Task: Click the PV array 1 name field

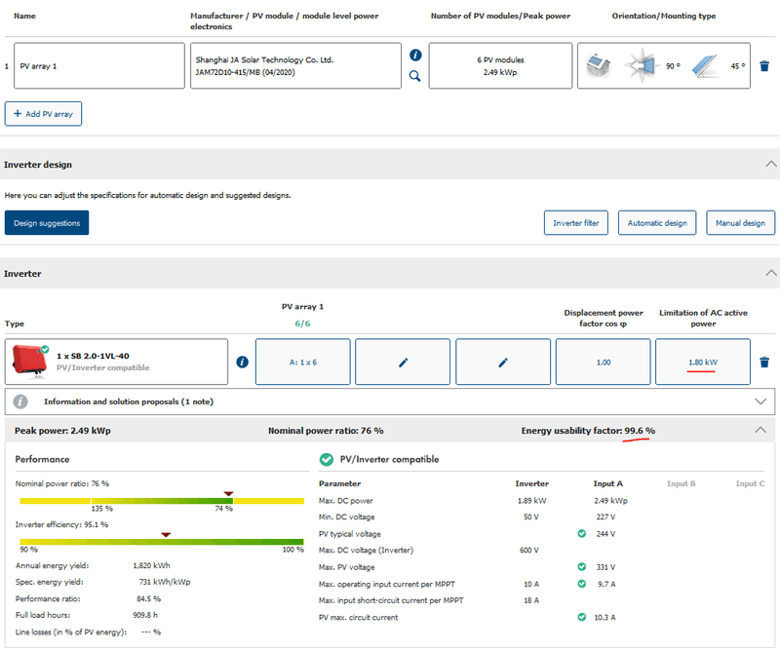Action: [x=98, y=66]
